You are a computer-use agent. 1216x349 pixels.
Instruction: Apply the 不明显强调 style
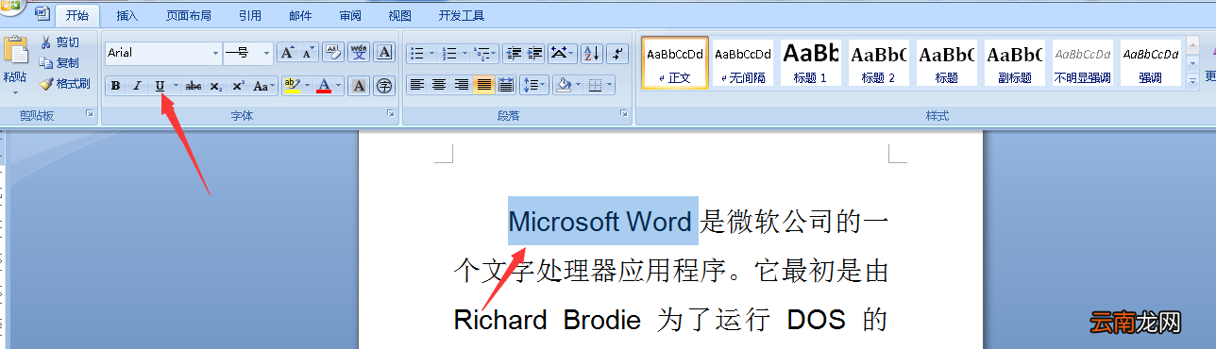[1083, 63]
